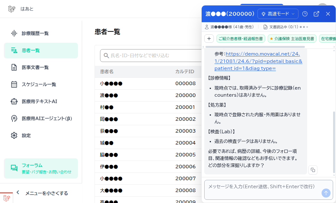336x203 pixels.
Task: Collapse the sidebar via メニューを小さくする chevron
Action: [18, 192]
